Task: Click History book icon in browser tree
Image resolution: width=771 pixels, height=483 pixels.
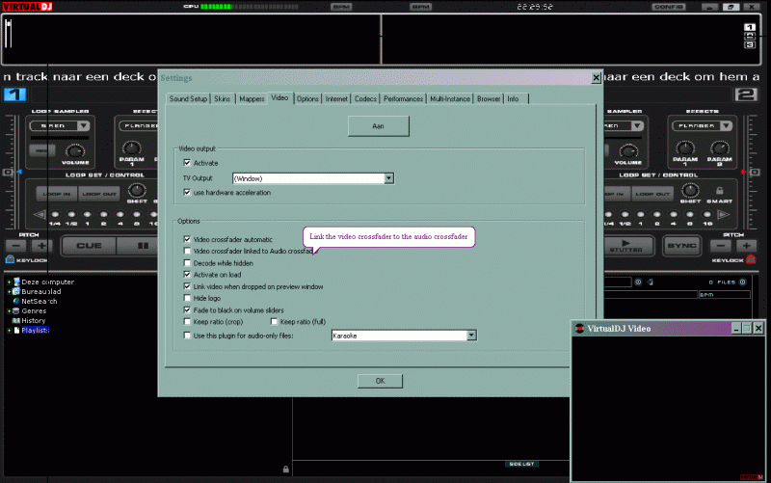Action: (x=16, y=320)
